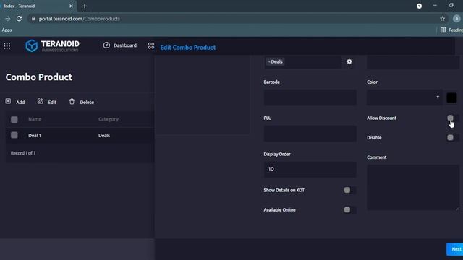Remove the Deals category tag
The height and width of the screenshot is (260, 463).
269,61
